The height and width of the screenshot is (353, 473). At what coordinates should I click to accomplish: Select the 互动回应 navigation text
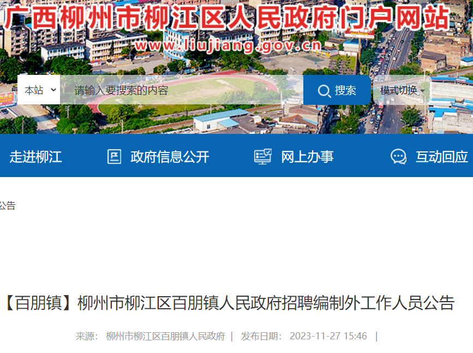[441, 157]
